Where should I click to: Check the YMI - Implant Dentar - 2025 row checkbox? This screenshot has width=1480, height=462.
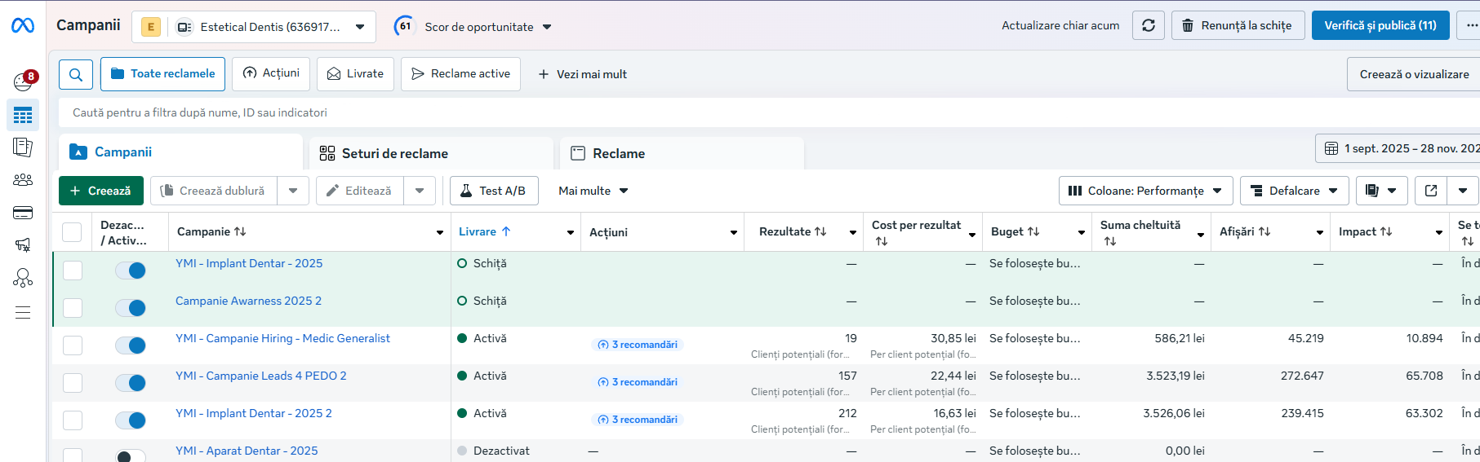[73, 271]
